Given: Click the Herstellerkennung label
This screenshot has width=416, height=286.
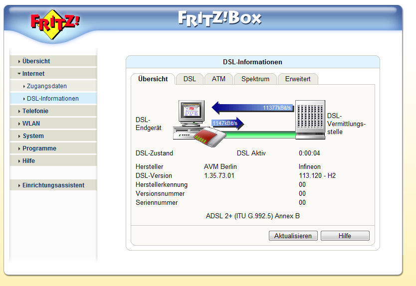Looking at the screenshot, I should tap(162, 185).
